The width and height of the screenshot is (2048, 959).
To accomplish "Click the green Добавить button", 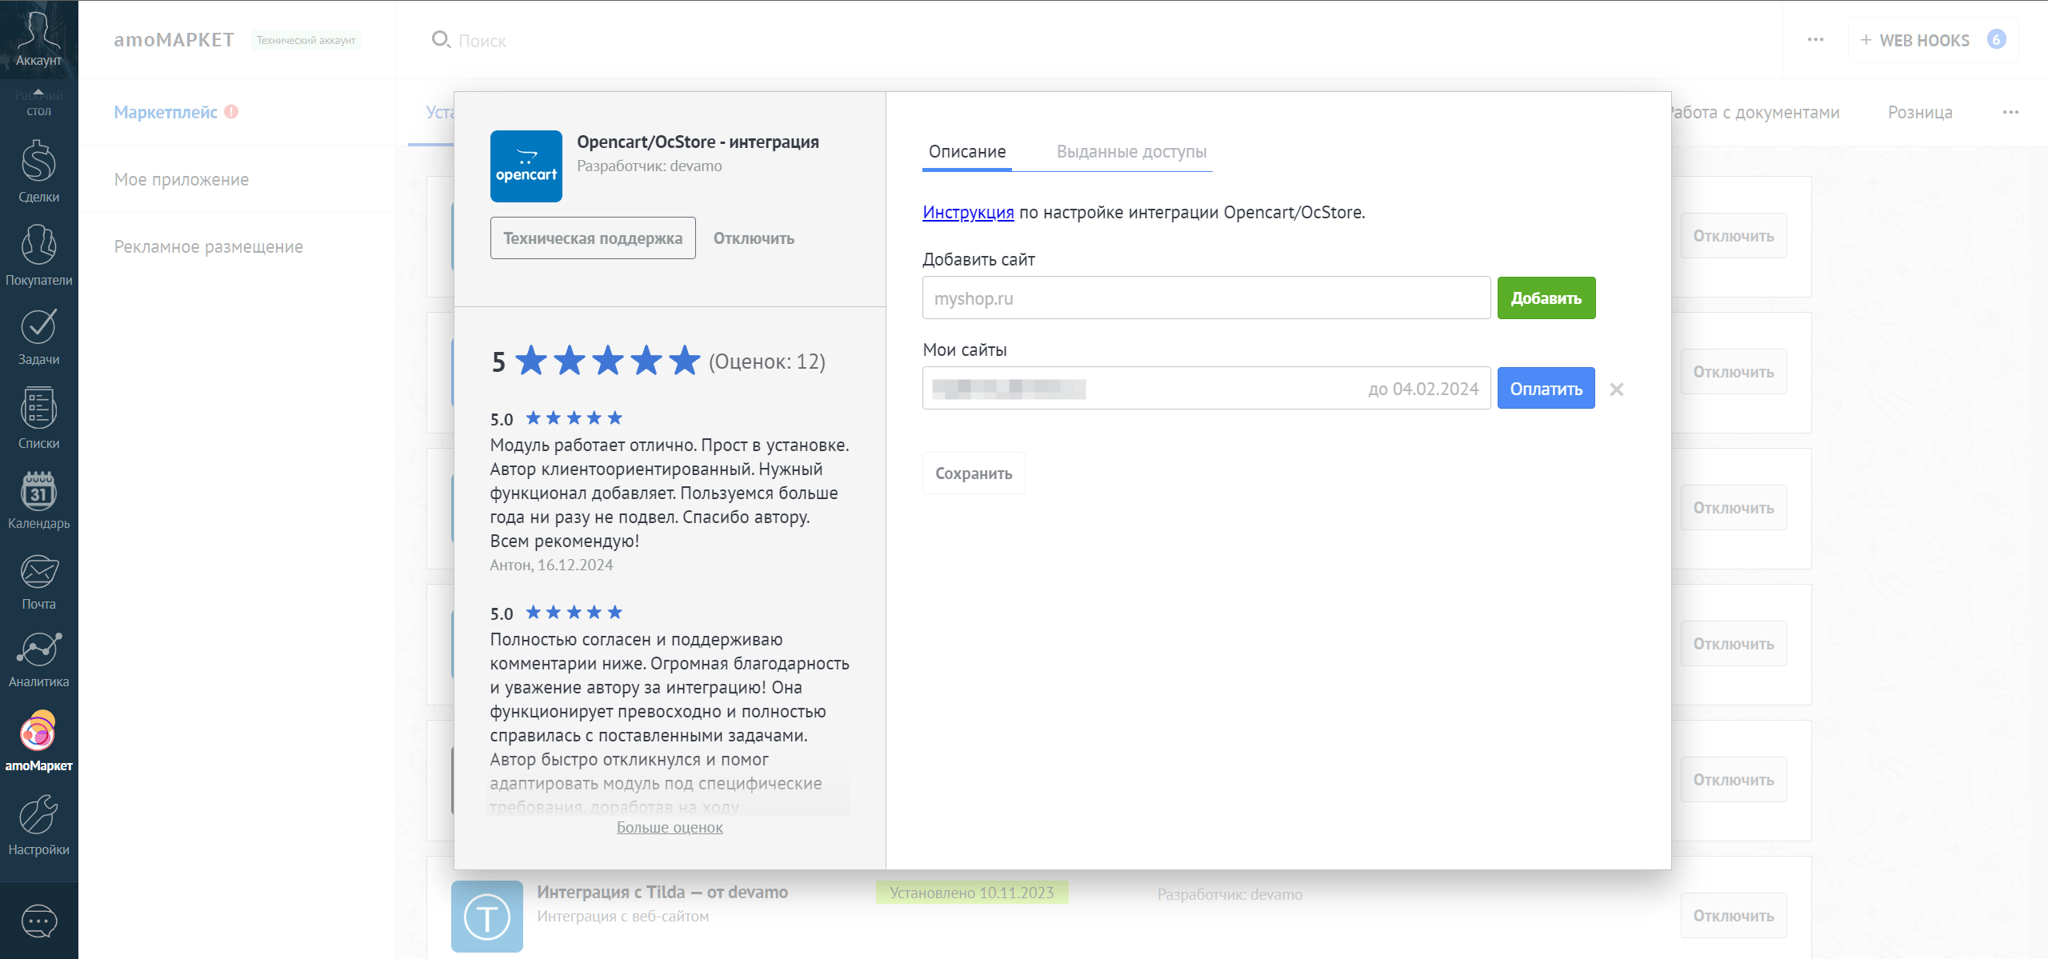I will tap(1546, 298).
